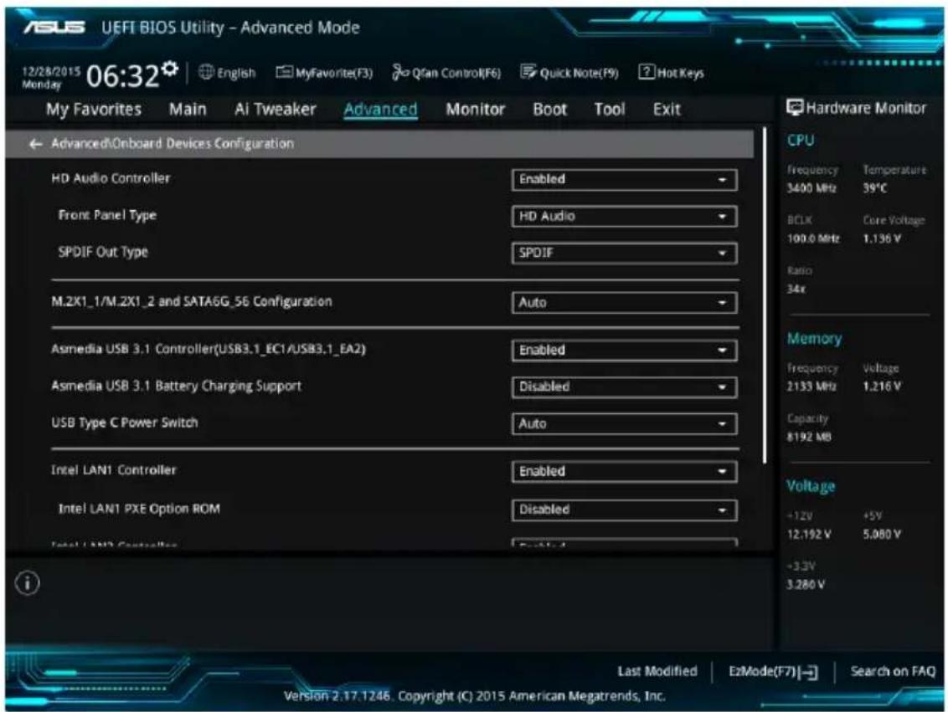Viewport: 948px width, 712px height.
Task: Open the Front Panel Type dropdown
Action: tap(624, 216)
